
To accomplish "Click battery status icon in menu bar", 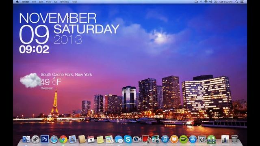I will [215, 2].
